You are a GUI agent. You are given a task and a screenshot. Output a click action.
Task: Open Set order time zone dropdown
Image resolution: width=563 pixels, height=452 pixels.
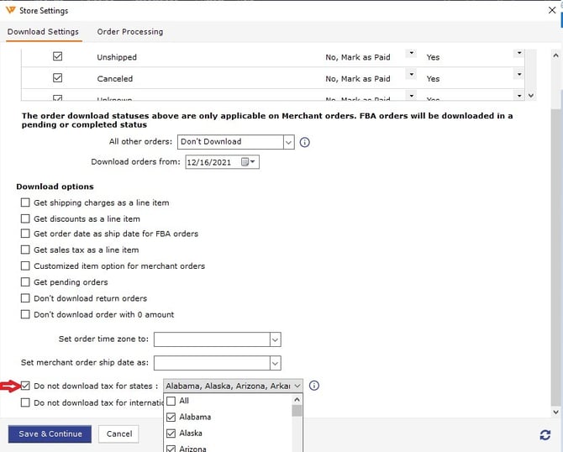click(x=275, y=339)
